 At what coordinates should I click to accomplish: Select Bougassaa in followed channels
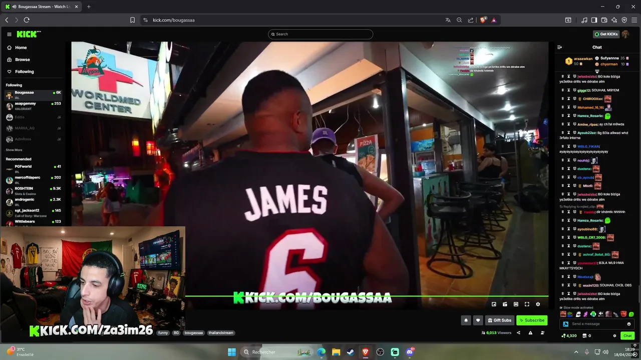point(33,94)
